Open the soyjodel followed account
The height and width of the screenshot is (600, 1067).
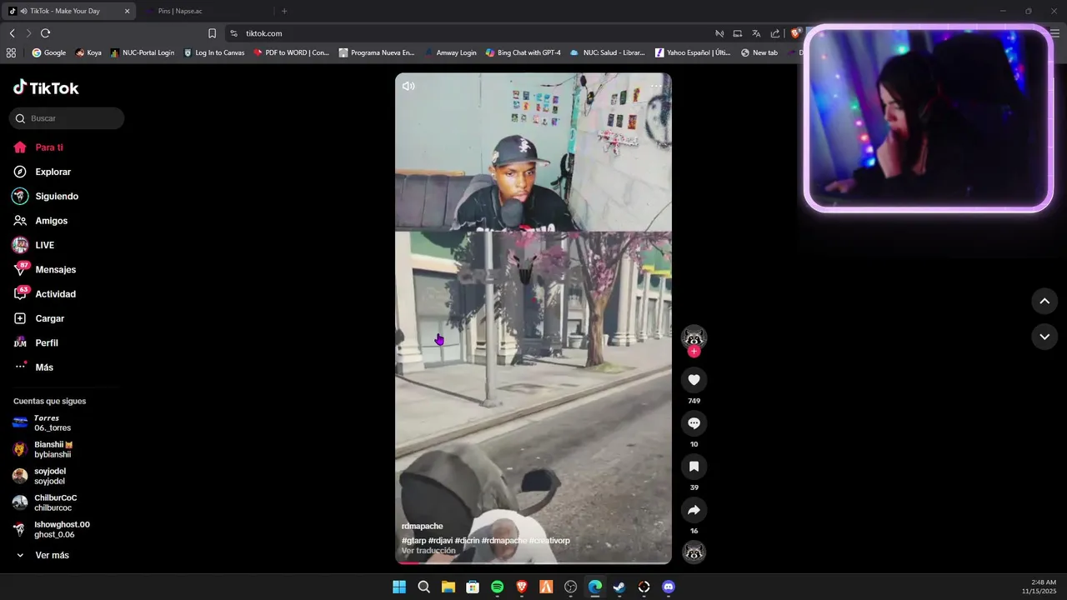tap(50, 476)
